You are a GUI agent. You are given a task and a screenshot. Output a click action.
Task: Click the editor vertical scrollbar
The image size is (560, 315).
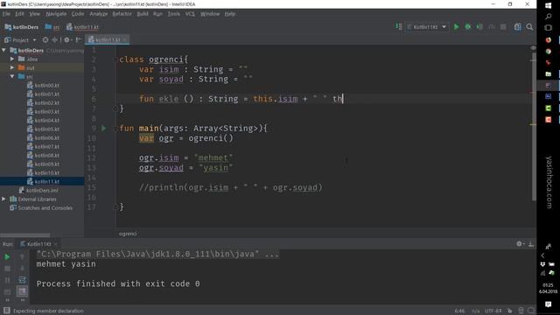[x=534, y=127]
